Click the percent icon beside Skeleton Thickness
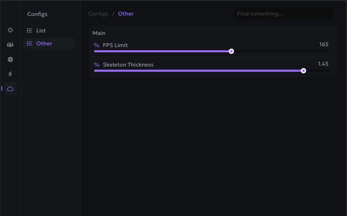Viewport: 347px width, 216px height. (97, 65)
